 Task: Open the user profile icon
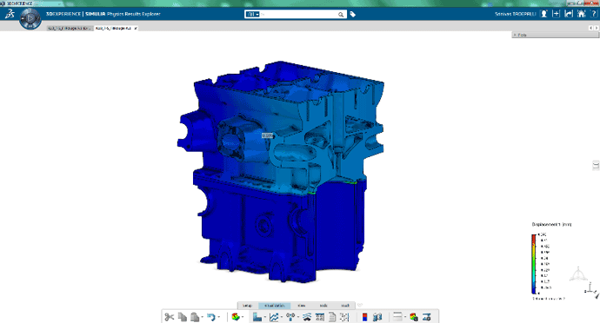click(x=543, y=14)
